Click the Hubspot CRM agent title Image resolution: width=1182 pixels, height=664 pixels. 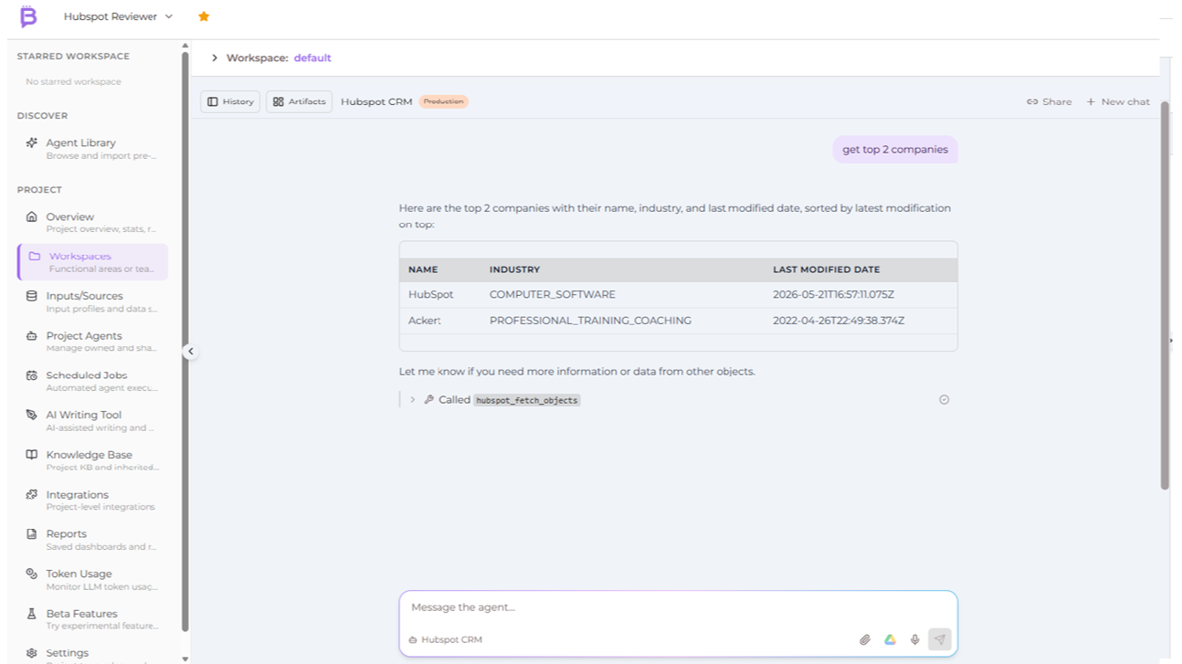[376, 101]
